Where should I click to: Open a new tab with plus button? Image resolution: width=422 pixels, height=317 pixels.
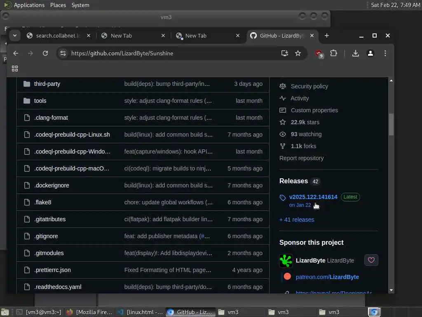click(x=327, y=35)
